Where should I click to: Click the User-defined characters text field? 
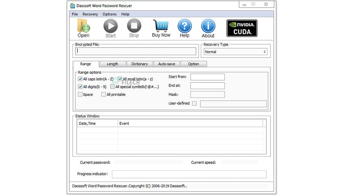coord(233,104)
